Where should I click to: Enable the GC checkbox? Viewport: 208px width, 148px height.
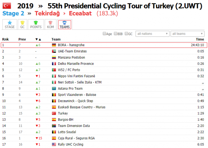[127, 34]
